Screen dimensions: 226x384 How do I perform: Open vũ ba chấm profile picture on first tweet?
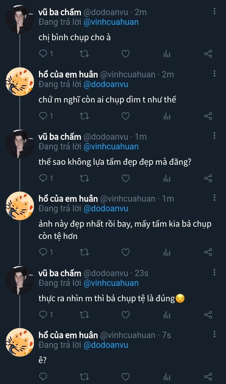20,19
